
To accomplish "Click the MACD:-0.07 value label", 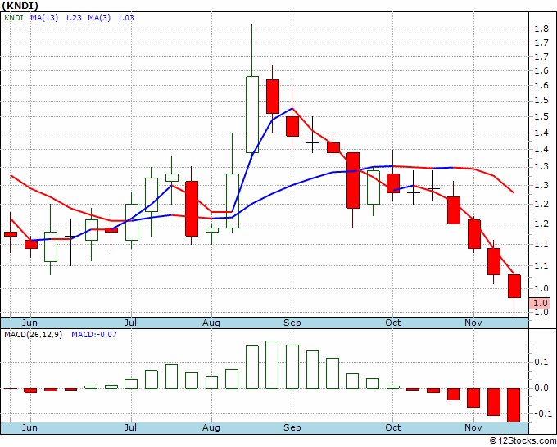I will tap(94, 335).
